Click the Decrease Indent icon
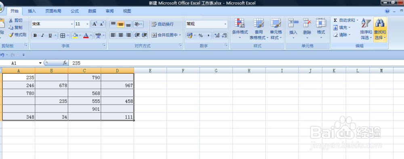The height and width of the screenshot is (159, 404). click(137, 35)
